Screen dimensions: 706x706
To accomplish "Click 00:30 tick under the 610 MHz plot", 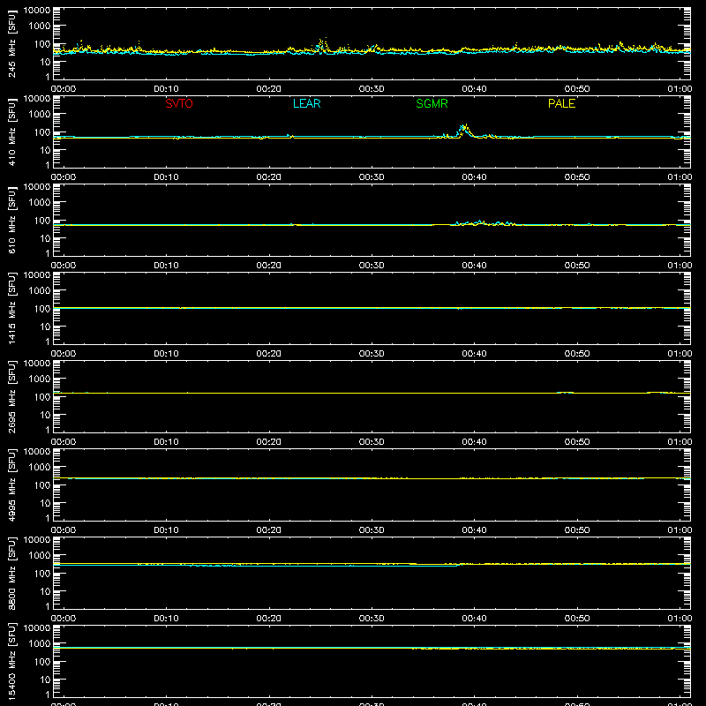I will (372, 266).
